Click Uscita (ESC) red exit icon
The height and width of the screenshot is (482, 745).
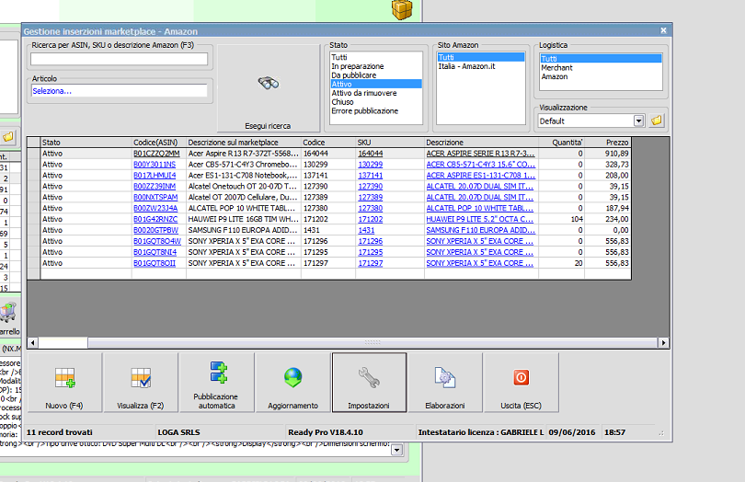click(521, 384)
